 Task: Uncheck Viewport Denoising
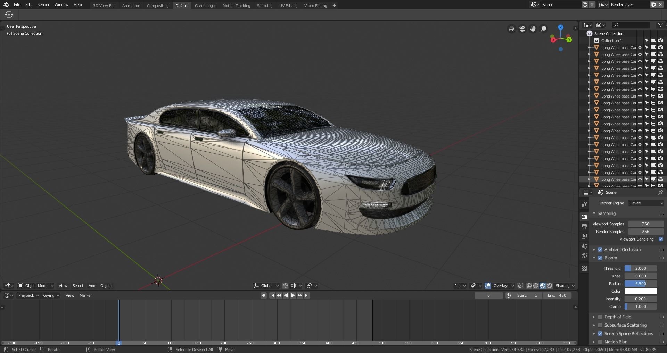(x=661, y=239)
